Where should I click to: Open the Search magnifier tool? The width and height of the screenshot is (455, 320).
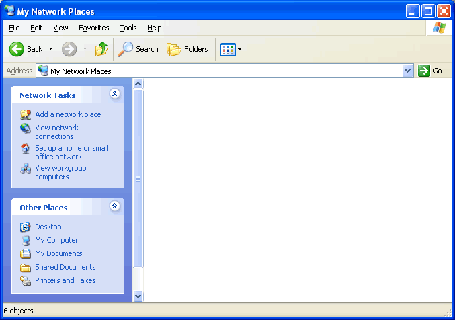click(x=125, y=49)
